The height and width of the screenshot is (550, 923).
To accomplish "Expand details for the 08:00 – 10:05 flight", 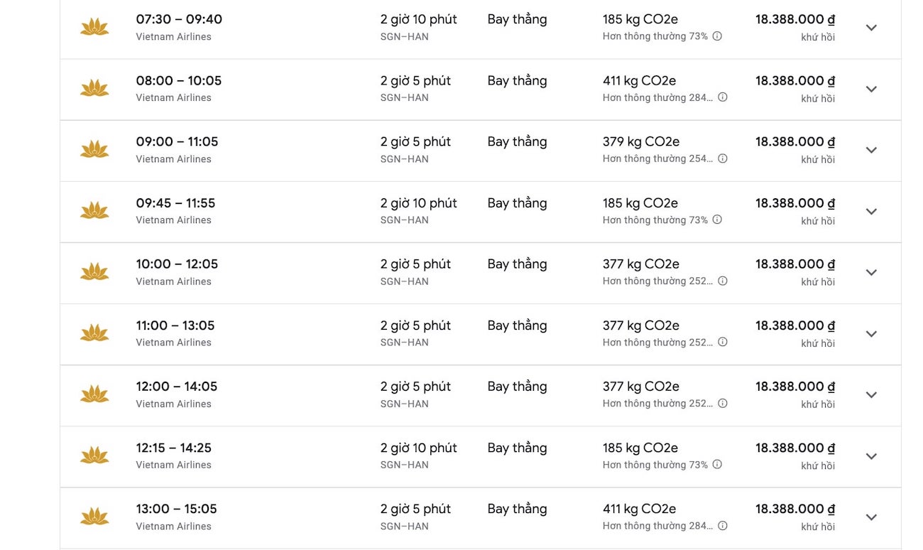I will coord(871,89).
